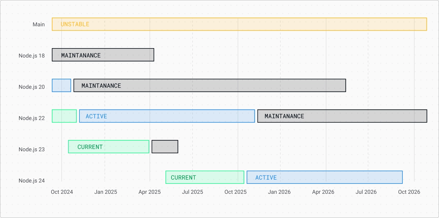Viewport: 439px width, 218px height.
Task: Click the yellow UNSTABLE bar for Main
Action: [x=239, y=24]
